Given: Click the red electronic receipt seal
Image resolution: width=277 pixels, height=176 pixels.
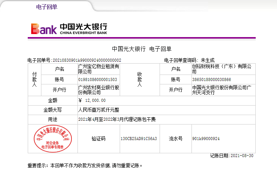Looking at the screenshot, I should pyautogui.click(x=53, y=139).
